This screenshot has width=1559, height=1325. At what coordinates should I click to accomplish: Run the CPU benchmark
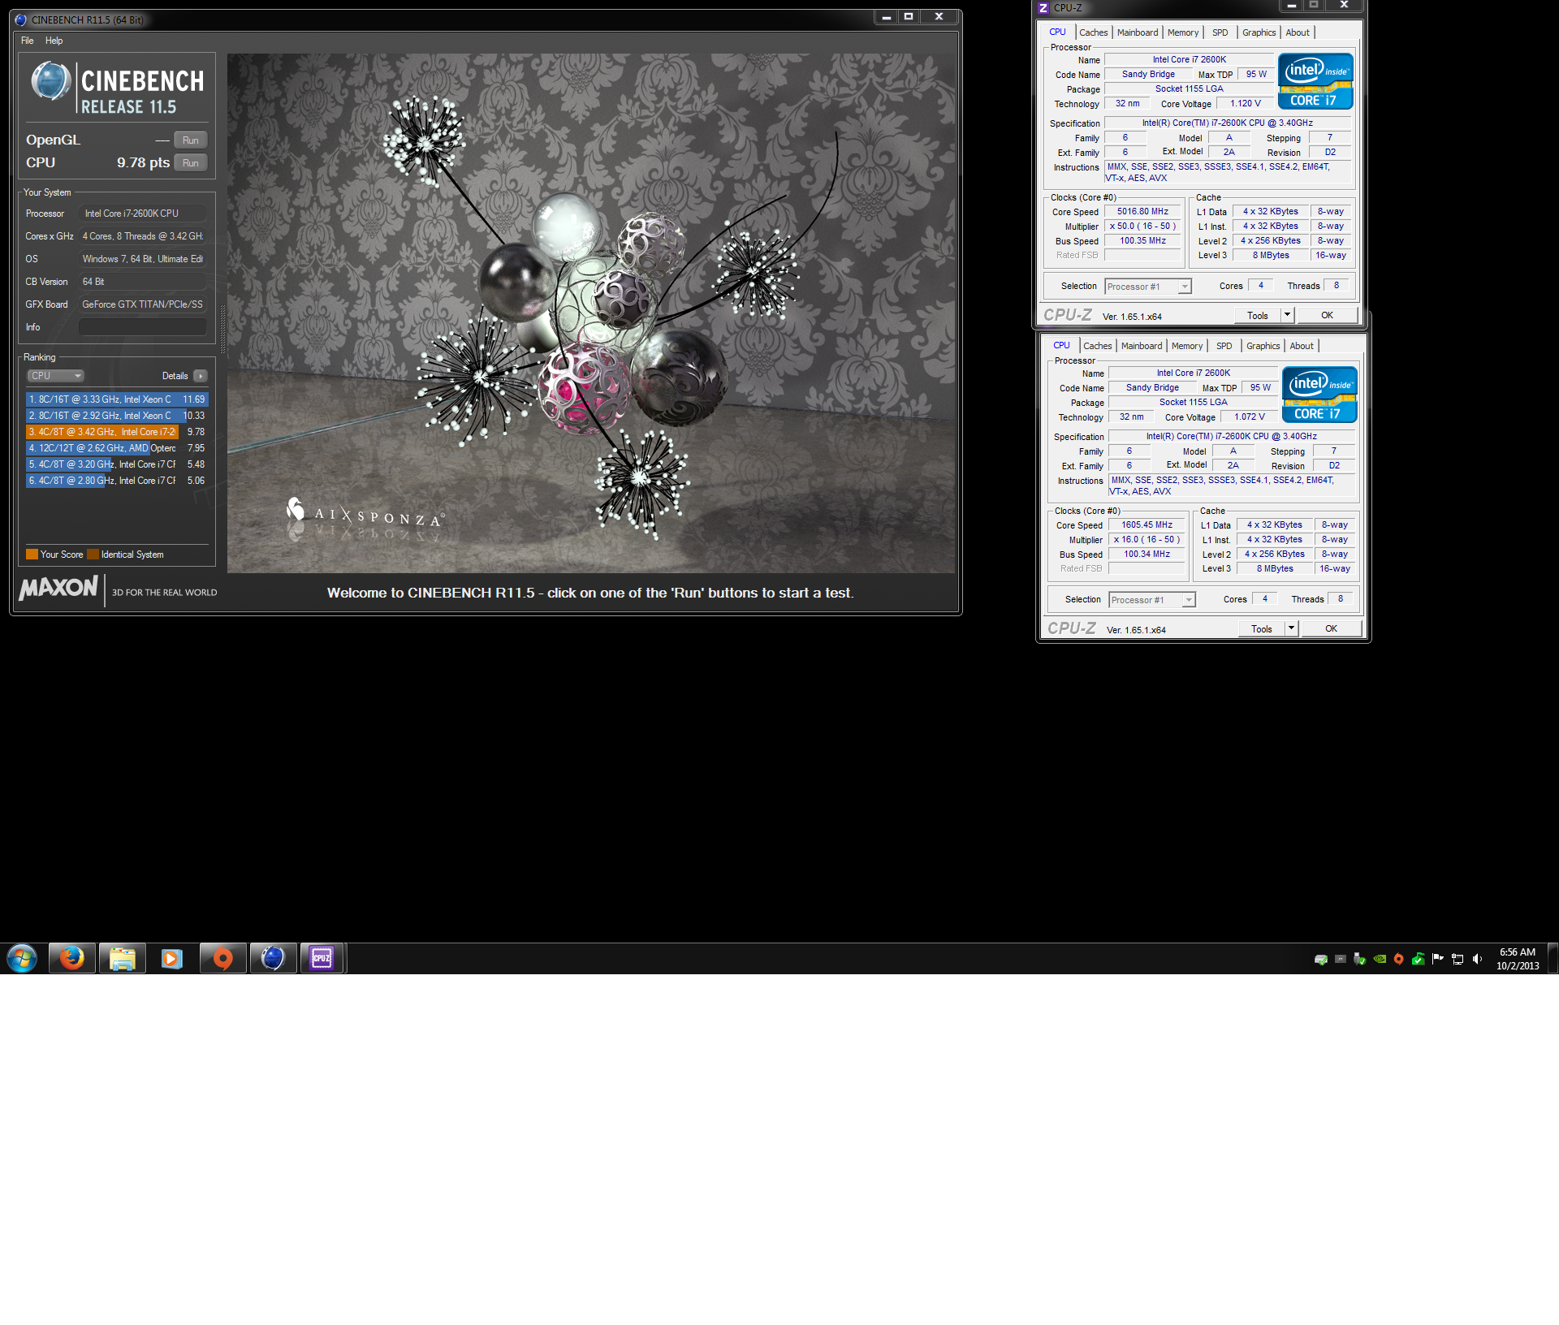tap(191, 163)
